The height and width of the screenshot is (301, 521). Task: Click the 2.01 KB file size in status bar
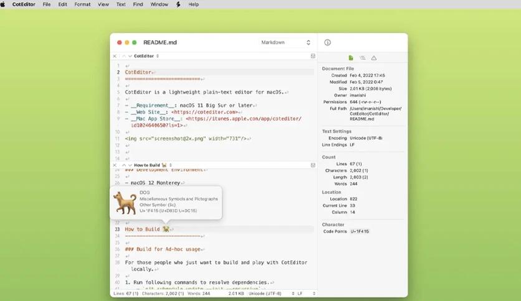click(x=236, y=294)
